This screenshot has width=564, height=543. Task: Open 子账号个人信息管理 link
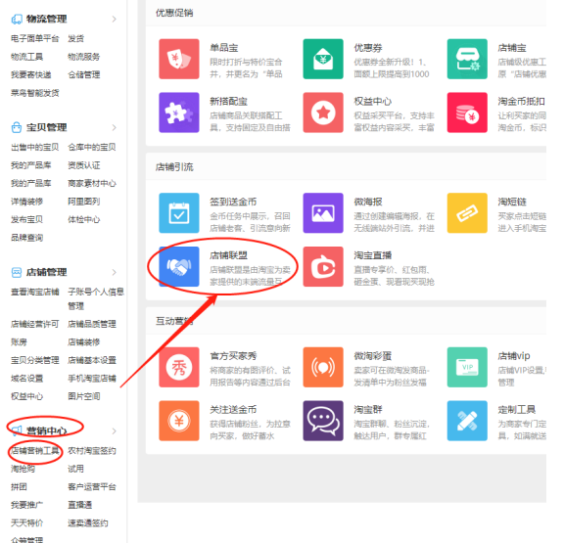tap(96, 299)
